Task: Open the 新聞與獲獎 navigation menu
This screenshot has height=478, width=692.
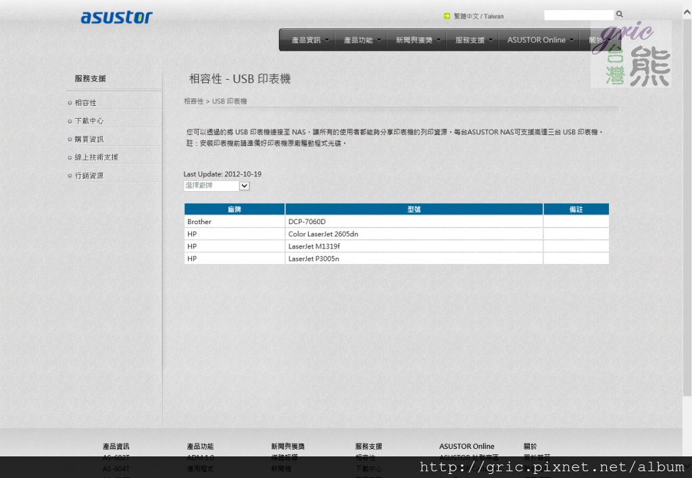Action: click(418, 40)
